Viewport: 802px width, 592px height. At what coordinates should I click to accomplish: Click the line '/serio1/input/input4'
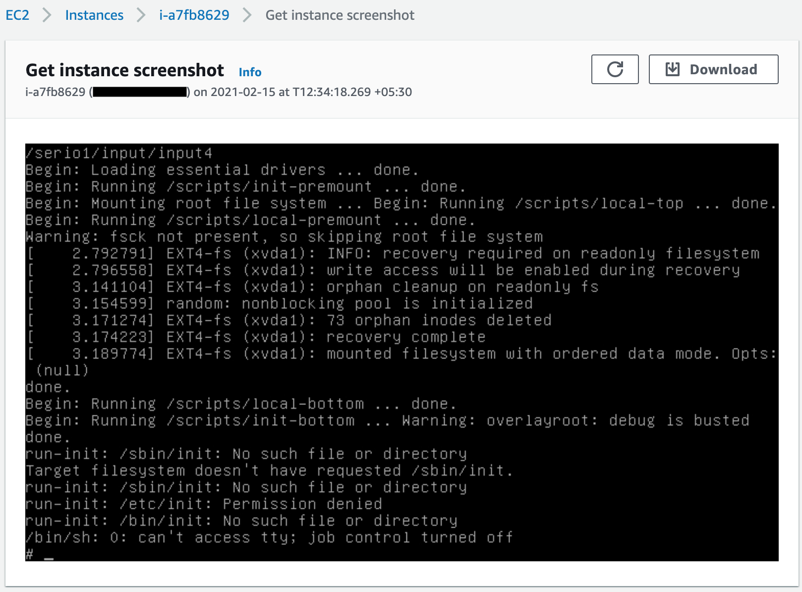click(x=119, y=153)
